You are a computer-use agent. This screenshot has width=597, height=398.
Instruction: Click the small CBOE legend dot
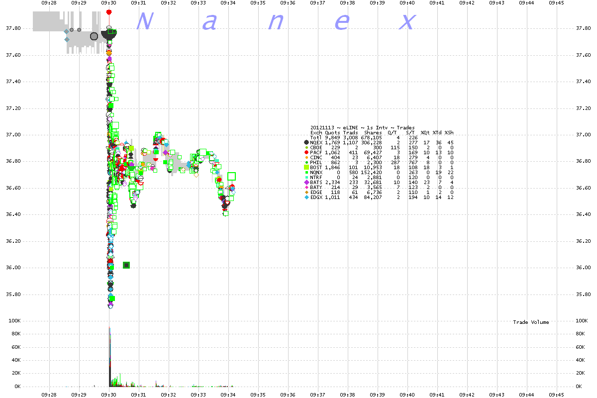point(306,148)
